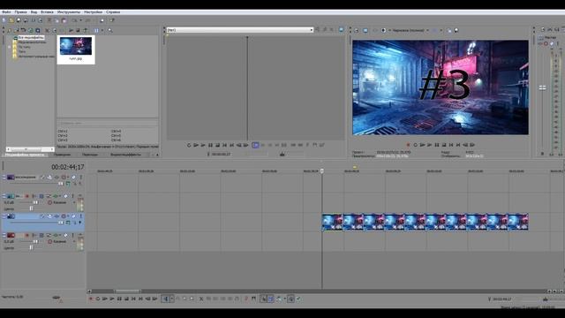
Task: Open automation settings dropdown on top video track
Action: 68,177
